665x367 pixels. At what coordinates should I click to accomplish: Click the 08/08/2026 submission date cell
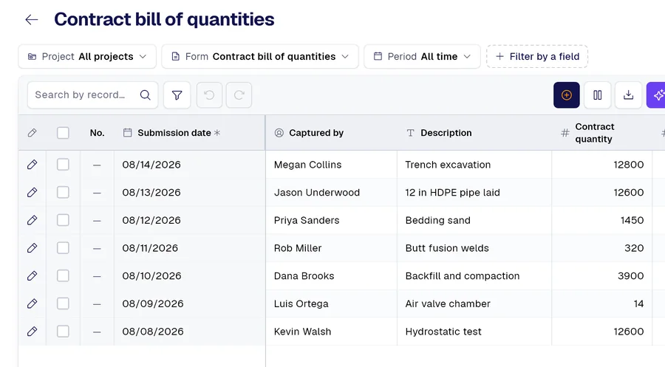click(190, 332)
